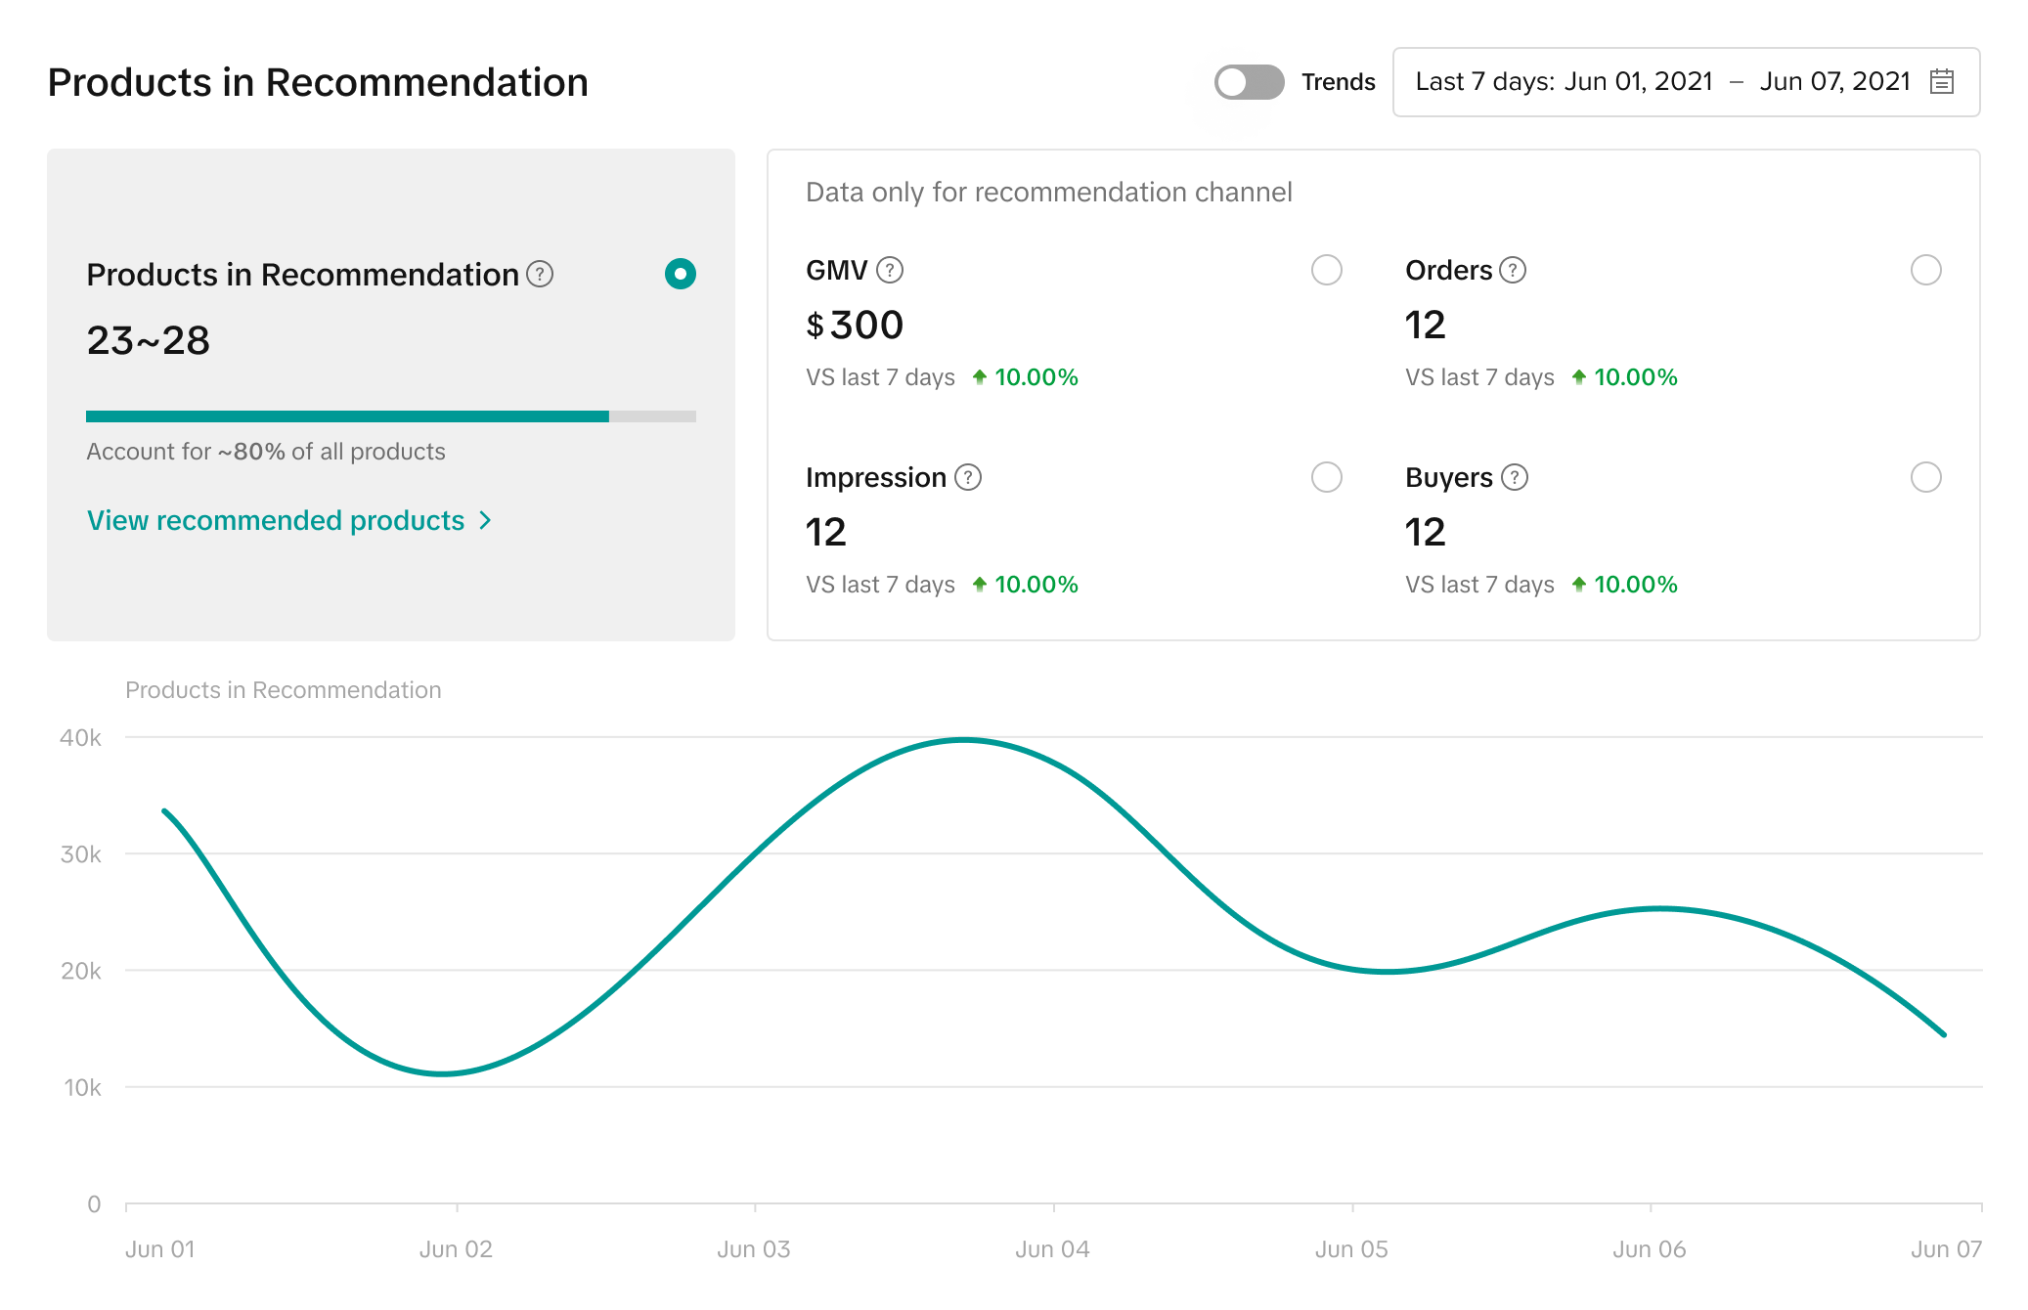Click the chart line peak near Jun 04
Viewport: 2028px width, 1310px height.
tap(964, 740)
